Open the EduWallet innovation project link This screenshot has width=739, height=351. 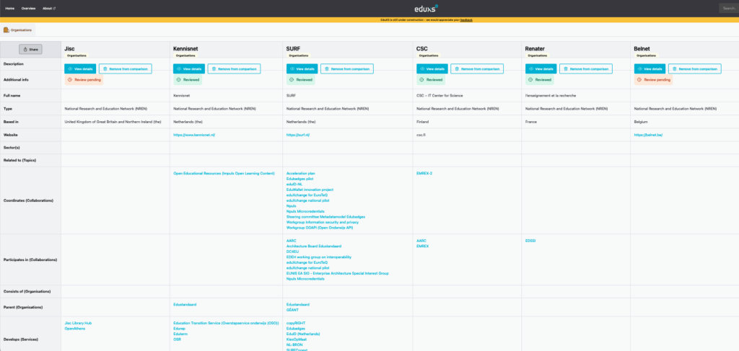pos(310,190)
